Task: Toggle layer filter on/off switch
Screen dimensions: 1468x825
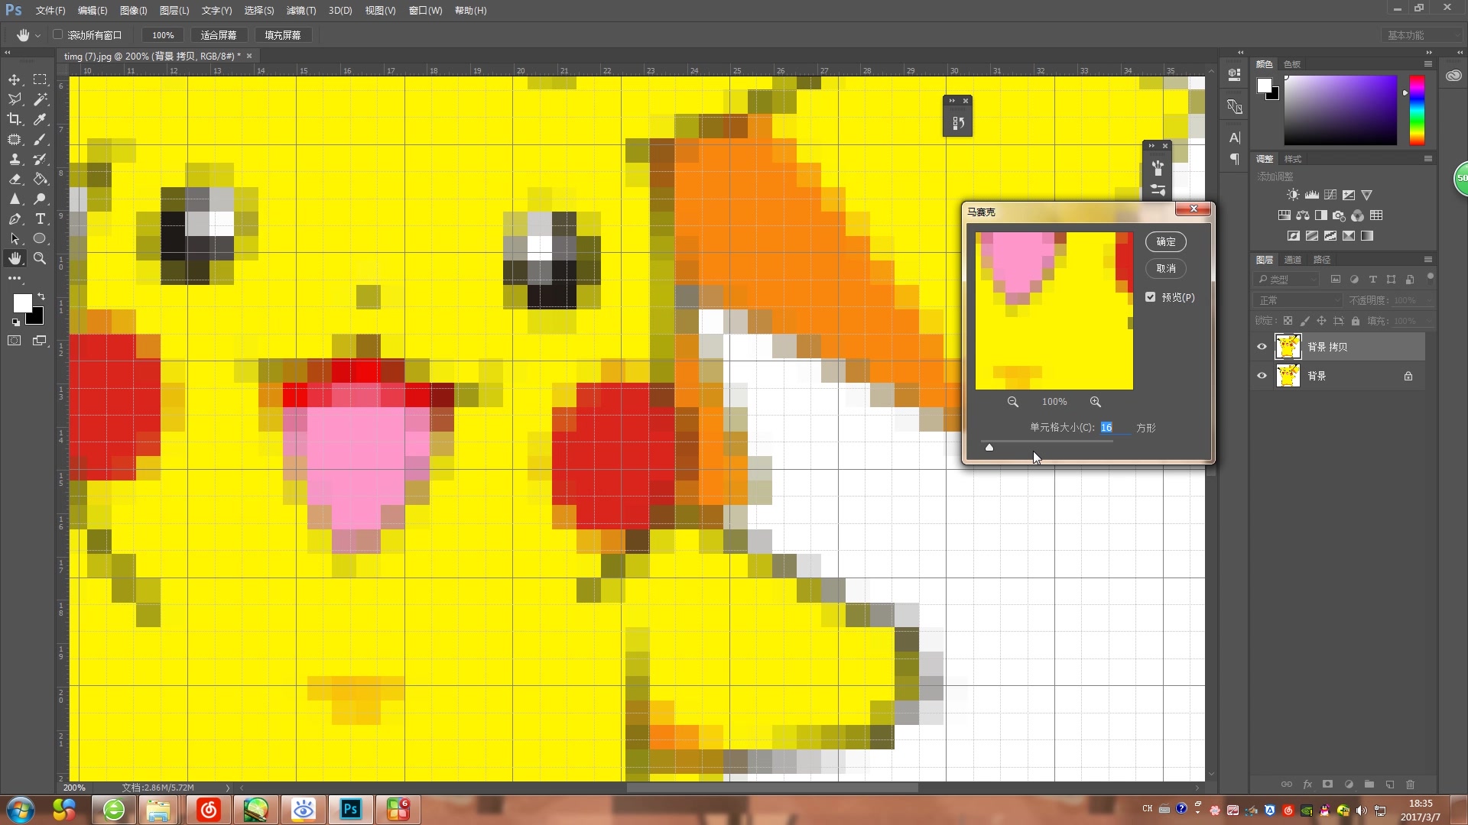Action: [1430, 277]
